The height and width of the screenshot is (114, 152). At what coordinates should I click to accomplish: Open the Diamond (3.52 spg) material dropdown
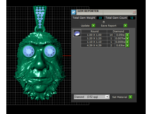(x=92, y=97)
